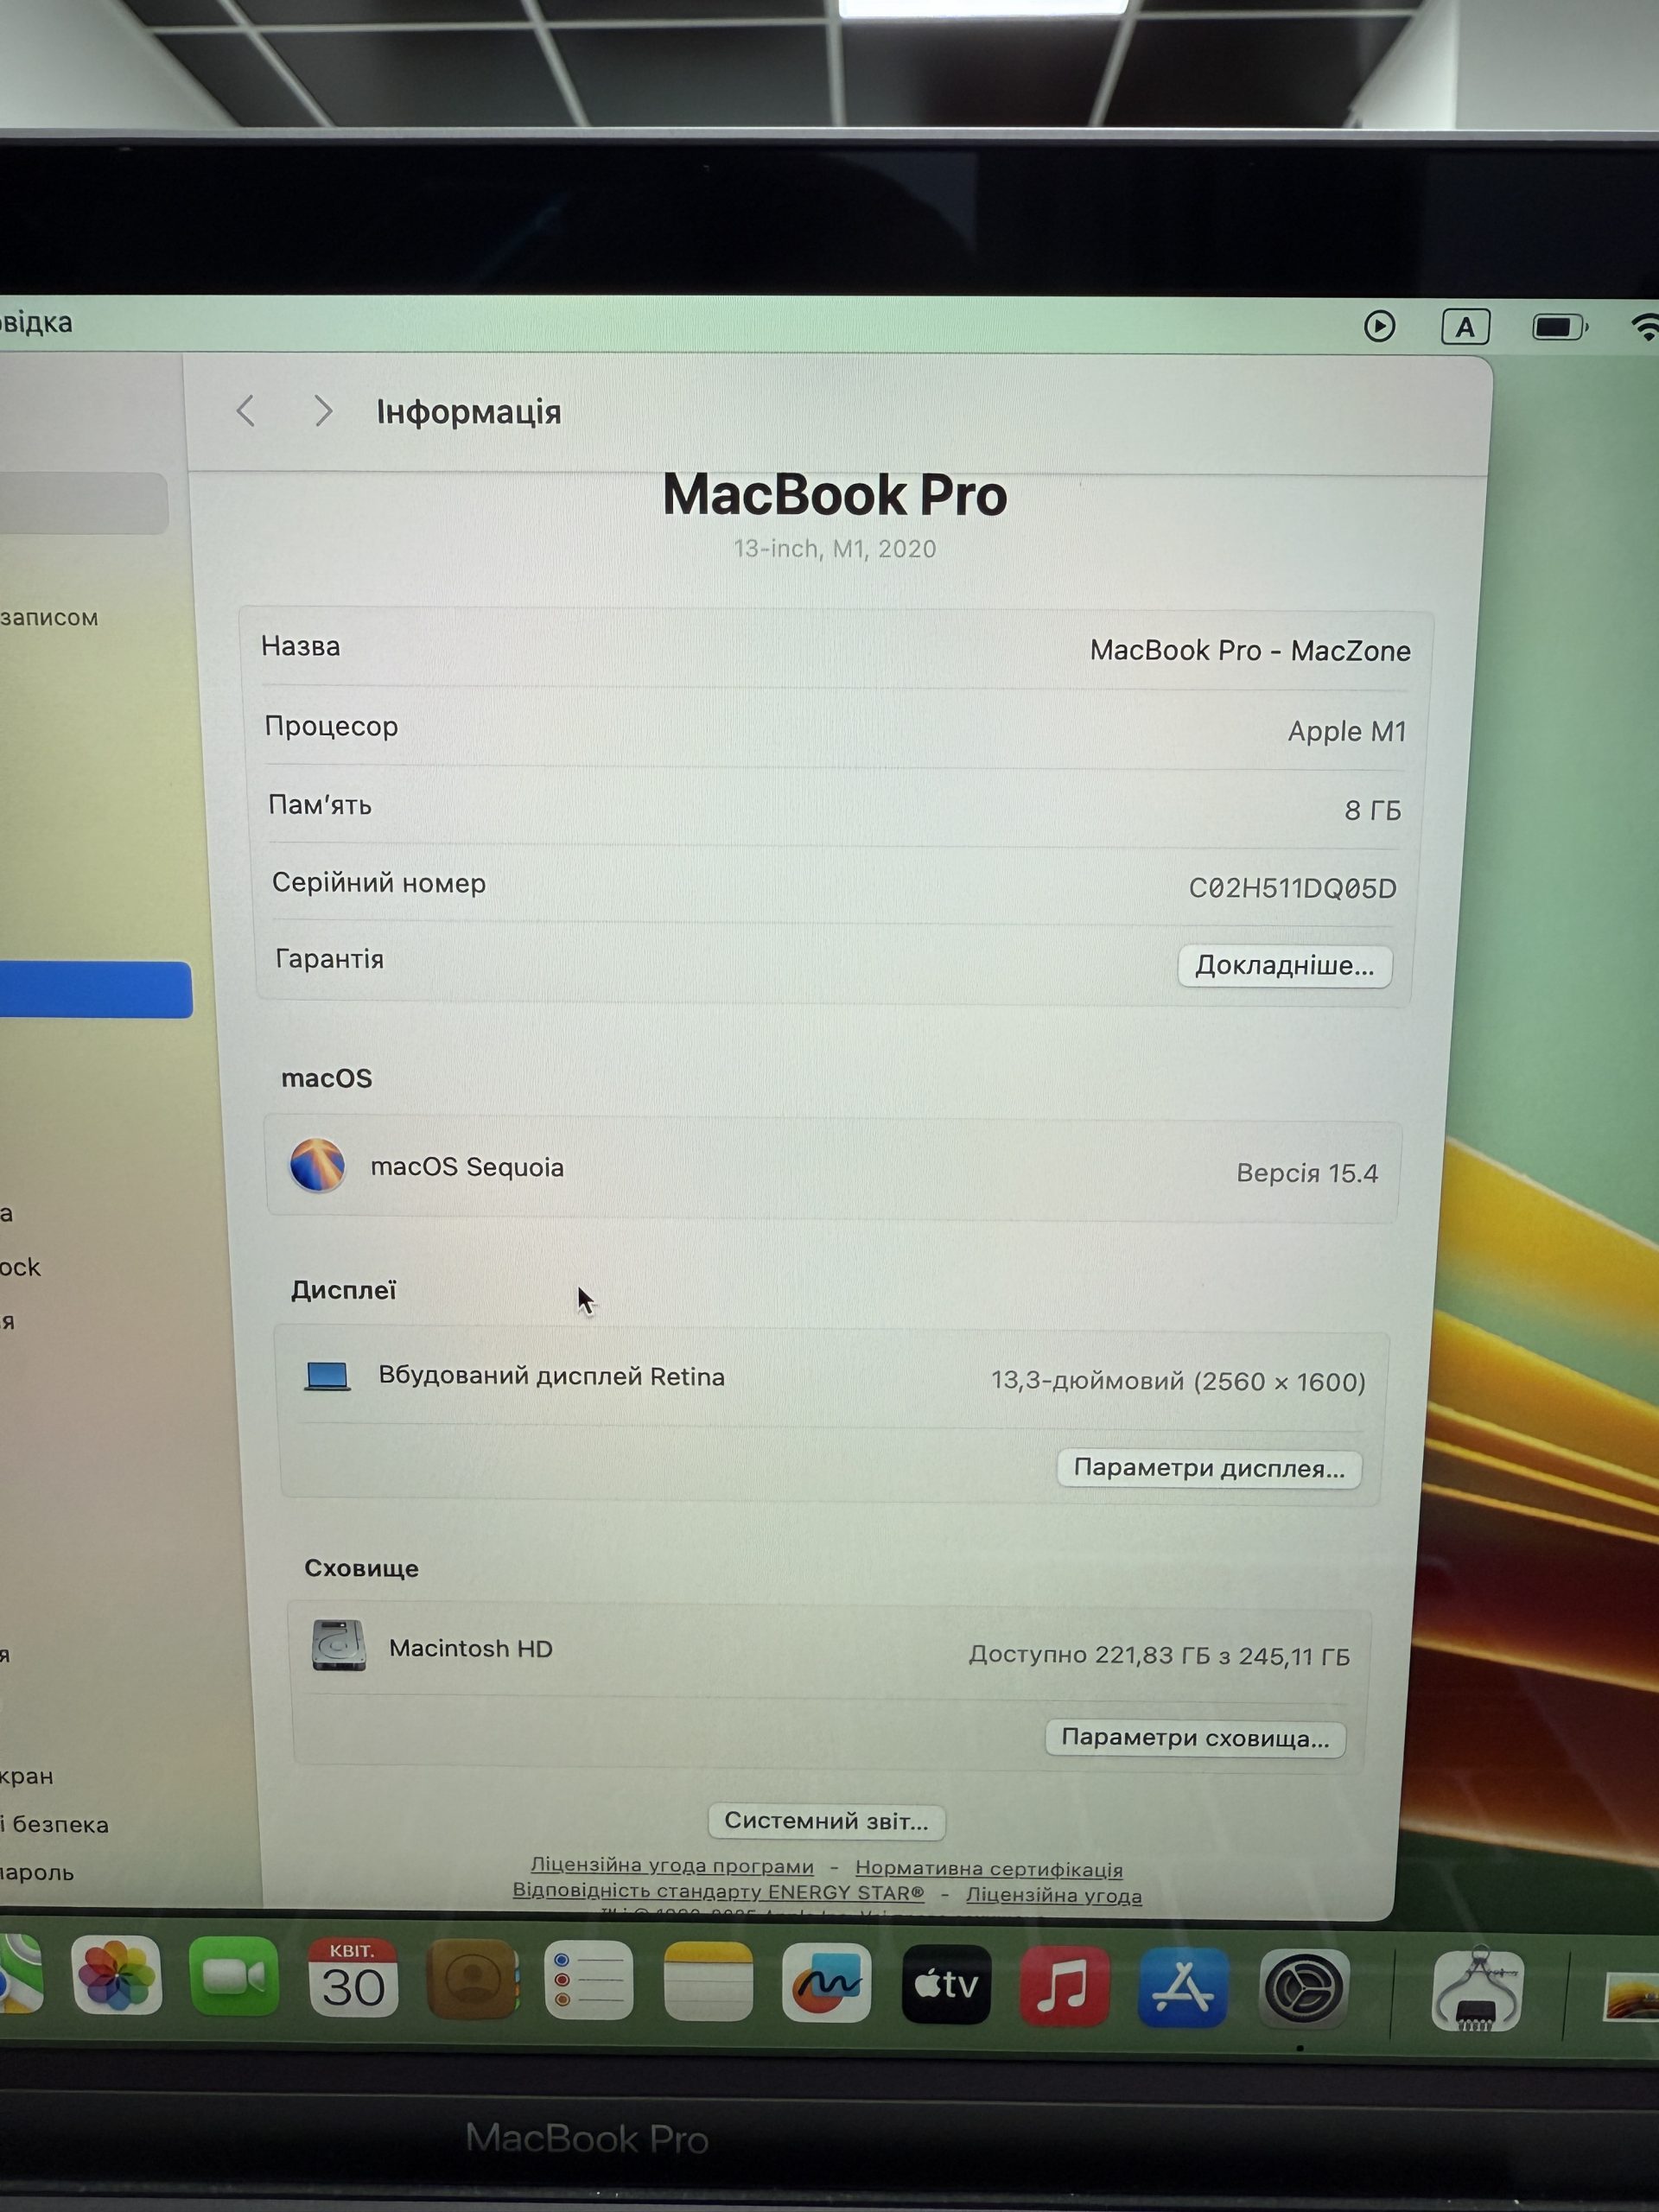The width and height of the screenshot is (1659, 2212).
Task: Click the 13,3-дюймовий display size text
Action: [x=1178, y=1382]
